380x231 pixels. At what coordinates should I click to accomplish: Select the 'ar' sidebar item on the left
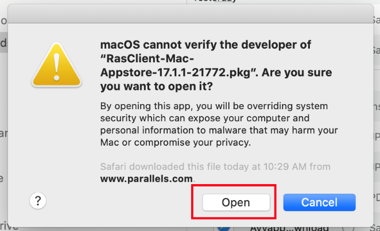[x=3, y=133]
